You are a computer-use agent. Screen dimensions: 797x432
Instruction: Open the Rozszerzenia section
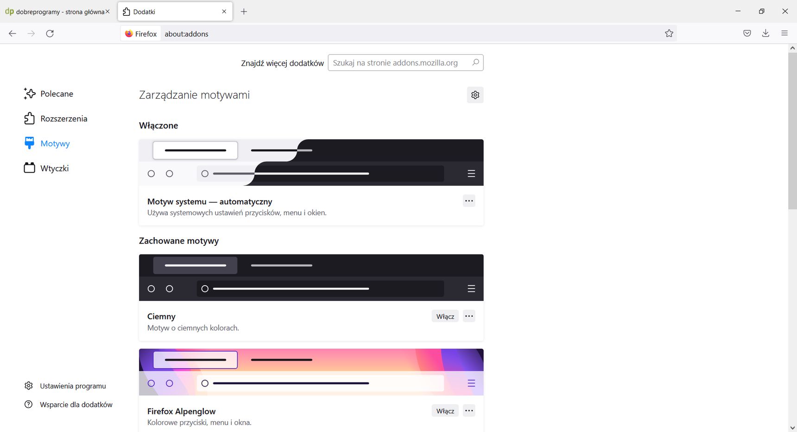(55, 119)
